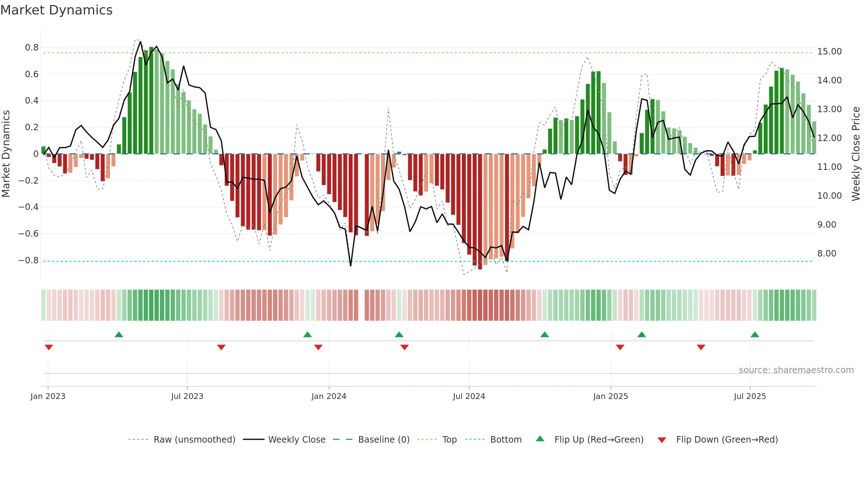Click the blue dashed Baseline line sample in legend
Viewport: 866px width, 487px height.
pos(343,439)
